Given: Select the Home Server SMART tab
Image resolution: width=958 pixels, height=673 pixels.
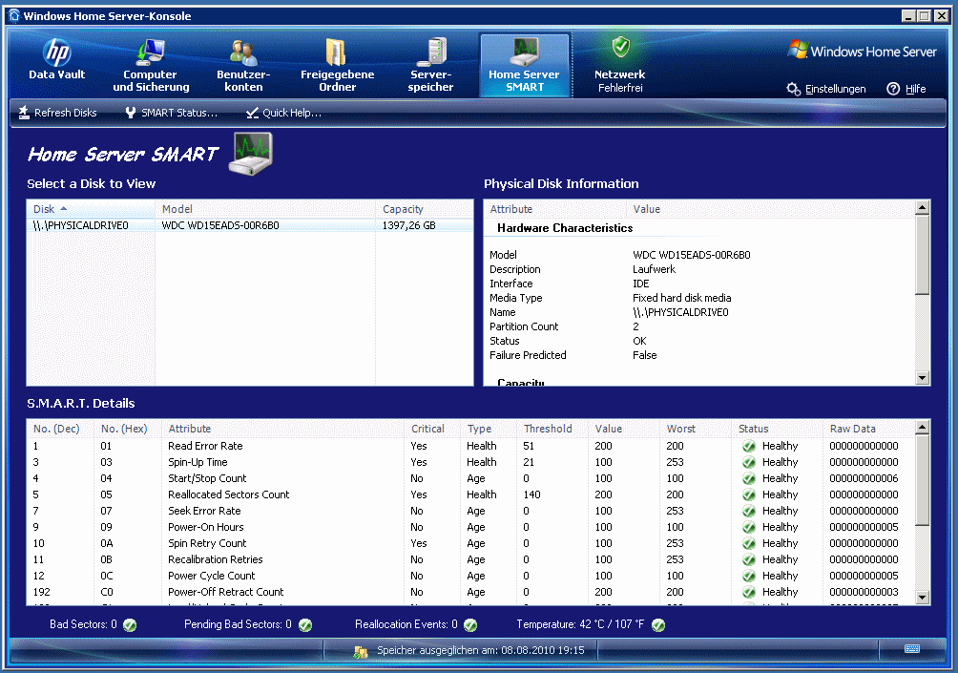Looking at the screenshot, I should 525,65.
